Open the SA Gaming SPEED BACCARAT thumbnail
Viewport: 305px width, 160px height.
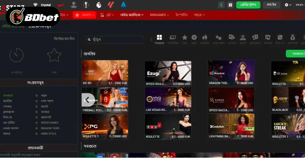231,100
